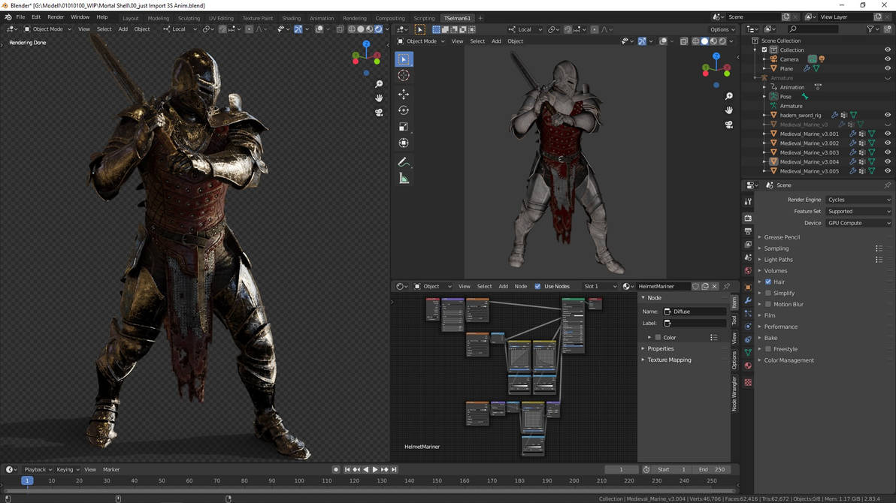The height and width of the screenshot is (503, 896).
Task: Click the zoom icon in the right viewport
Action: coord(728,96)
